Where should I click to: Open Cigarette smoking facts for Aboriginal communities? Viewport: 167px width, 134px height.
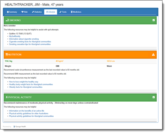(x=30, y=42)
